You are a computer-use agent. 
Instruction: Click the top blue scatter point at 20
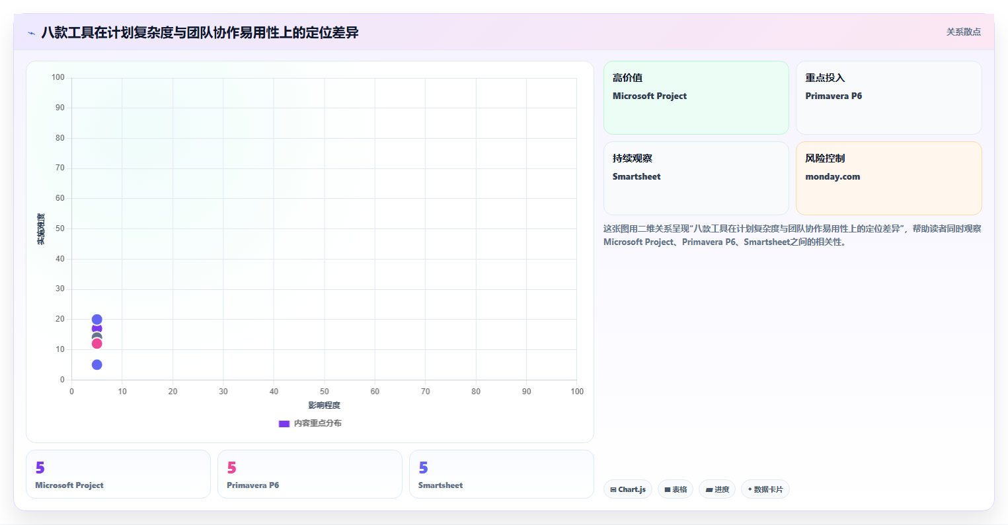pyautogui.click(x=97, y=320)
